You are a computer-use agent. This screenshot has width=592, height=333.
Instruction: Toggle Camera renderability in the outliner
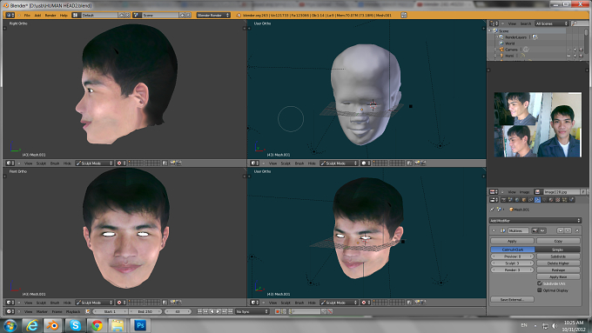[x=581, y=50]
